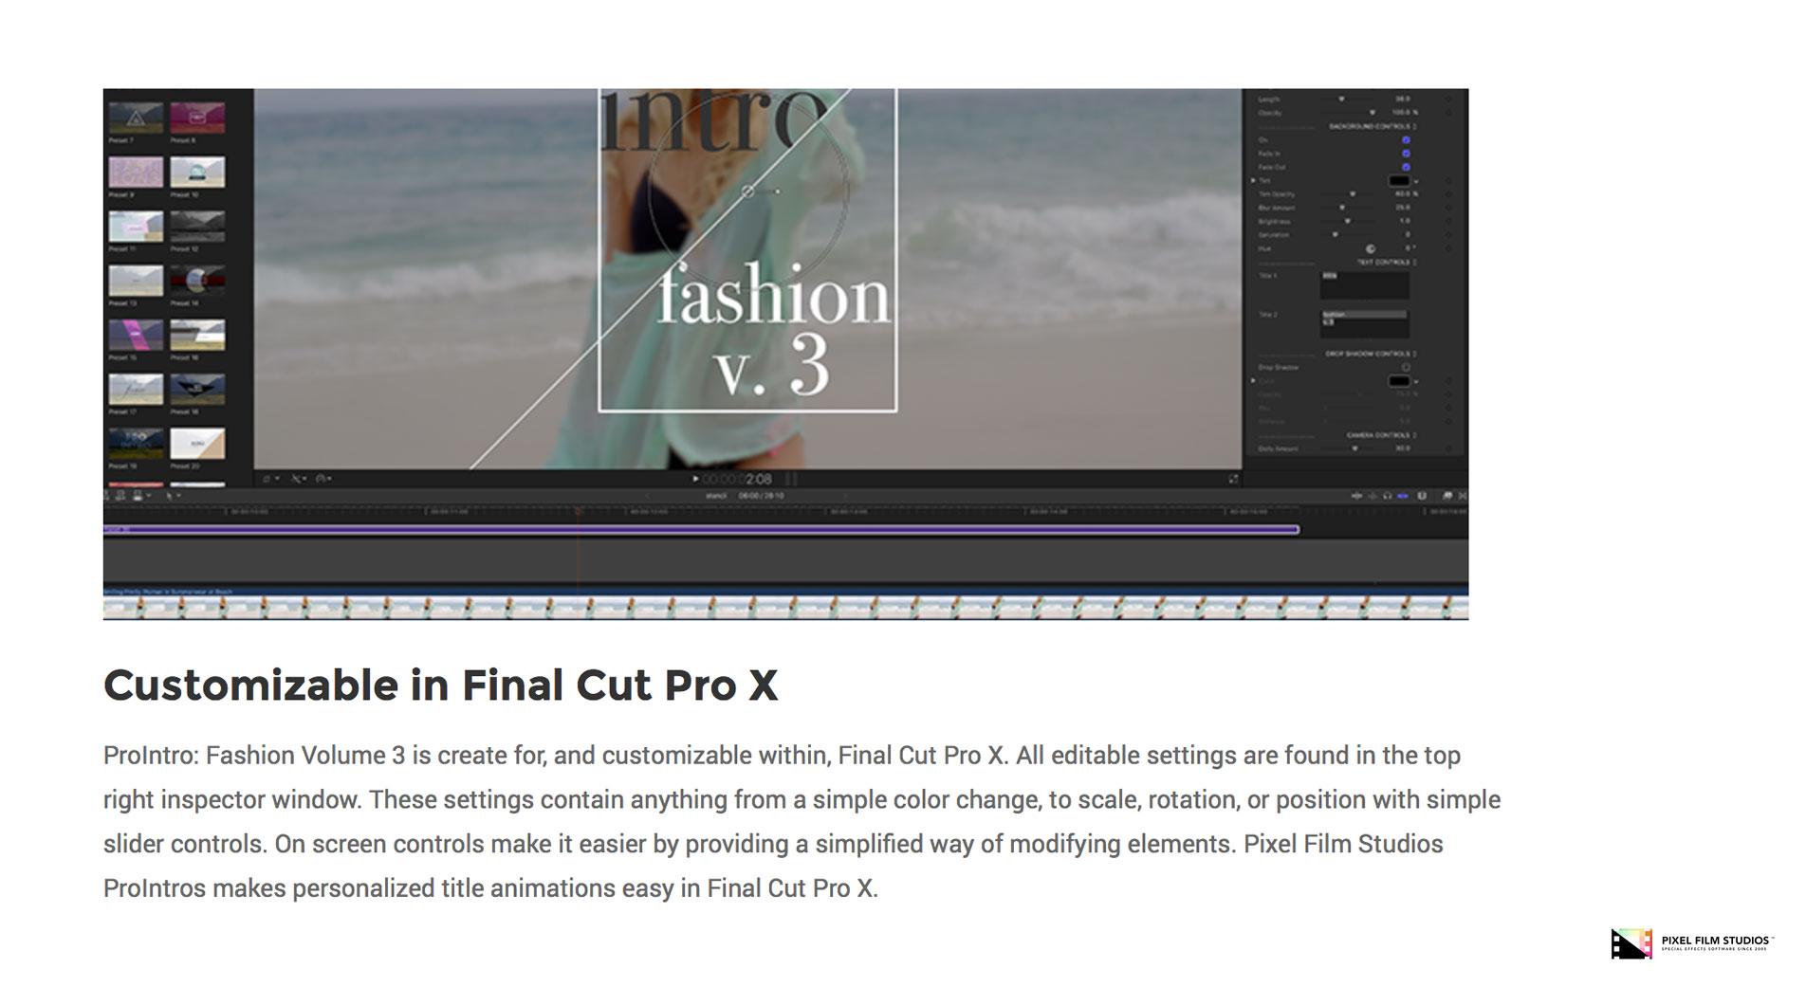The width and height of the screenshot is (1806, 1005).
Task: Select the Preset 9 thumbnail
Action: [x=136, y=173]
